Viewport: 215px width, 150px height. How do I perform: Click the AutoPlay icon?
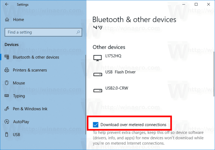7,122
